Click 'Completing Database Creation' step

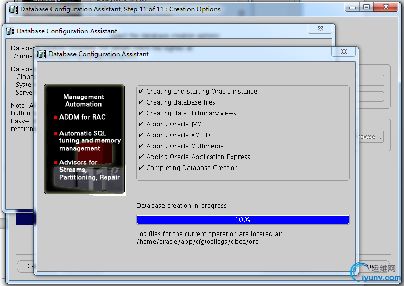192,168
